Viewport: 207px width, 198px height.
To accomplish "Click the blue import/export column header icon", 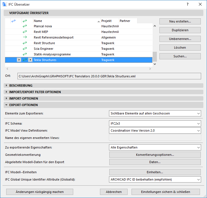I will [14, 21].
